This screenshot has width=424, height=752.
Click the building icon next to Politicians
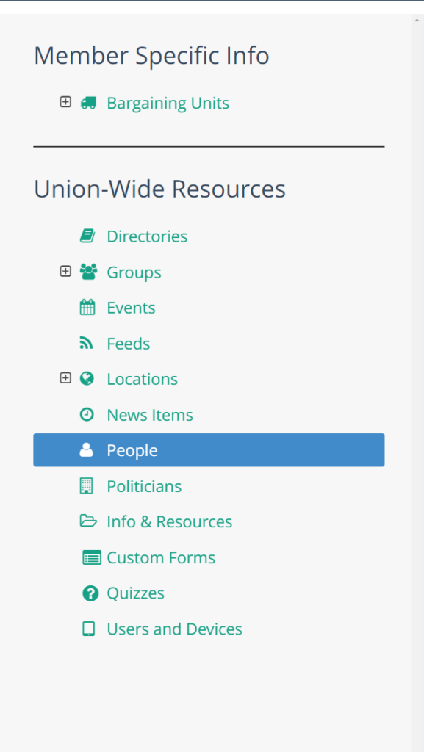pyautogui.click(x=86, y=486)
